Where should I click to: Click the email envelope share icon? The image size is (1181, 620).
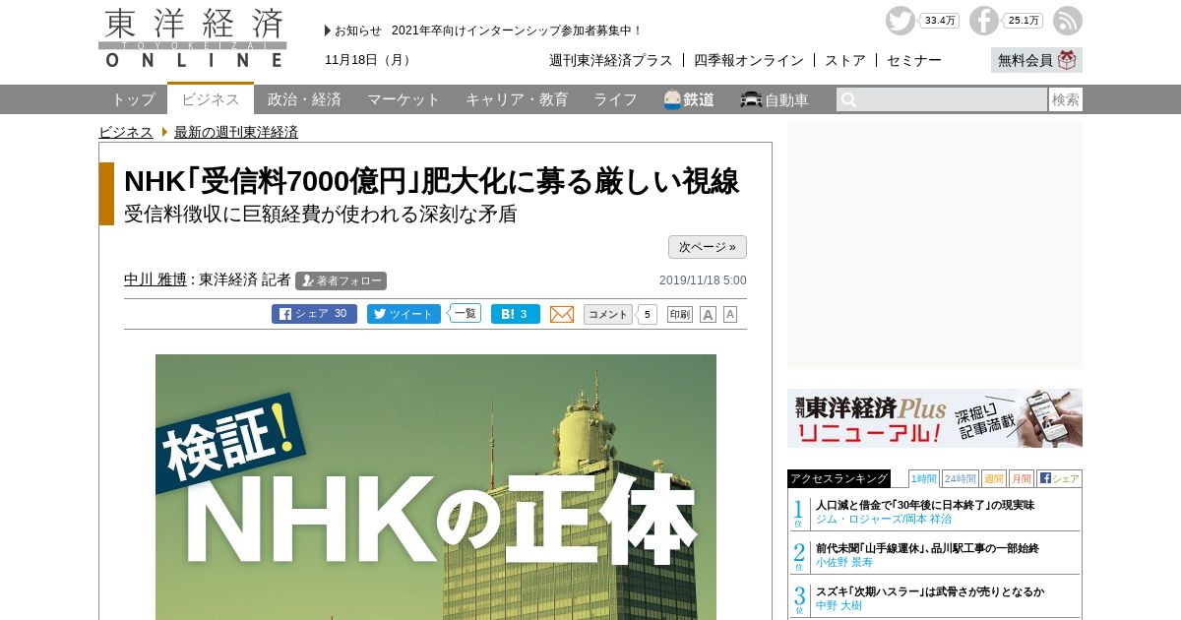pyautogui.click(x=562, y=314)
